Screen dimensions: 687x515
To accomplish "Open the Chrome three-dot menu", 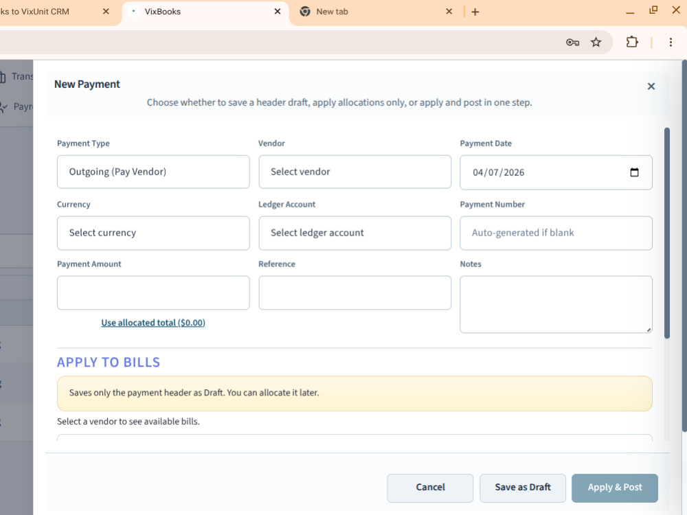I will click(x=671, y=42).
